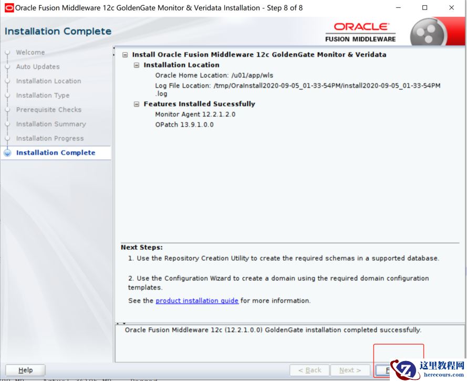Select the Welcome step in sidebar
This screenshot has width=467, height=381.
click(30, 52)
